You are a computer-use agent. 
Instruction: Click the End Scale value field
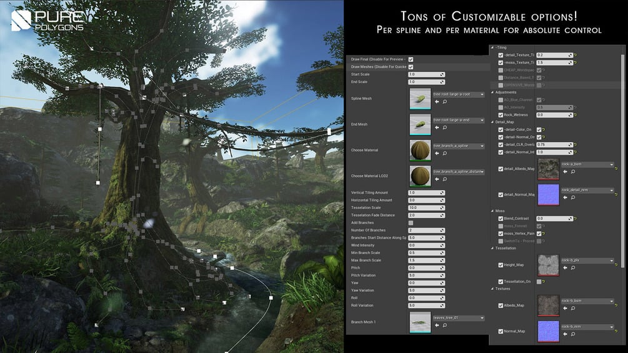427,82
